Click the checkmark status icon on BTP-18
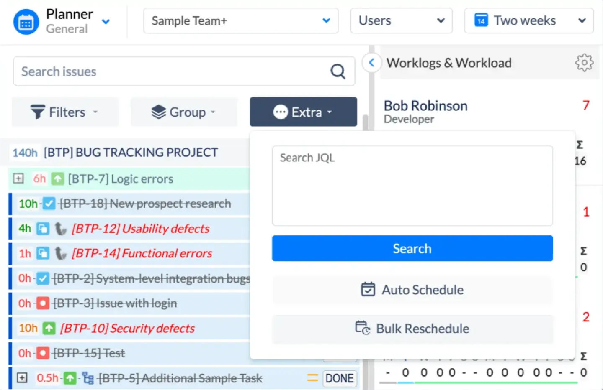Screen dimensions: 603x390 [x=49, y=204]
